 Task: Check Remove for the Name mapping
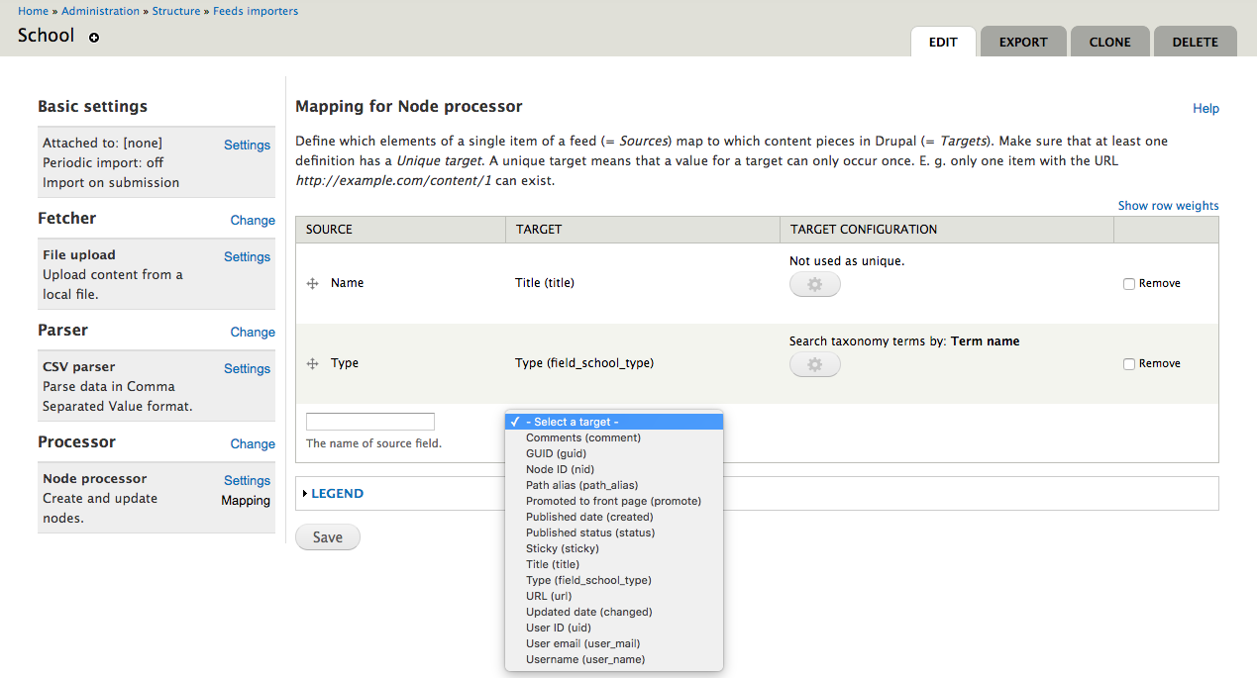pos(1129,284)
